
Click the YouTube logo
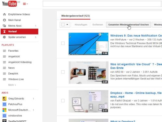[x=9, y=4]
